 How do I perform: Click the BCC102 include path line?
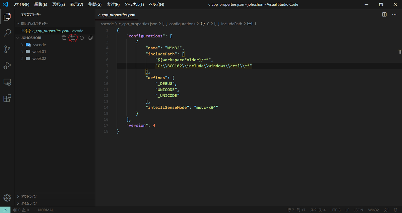point(204,66)
